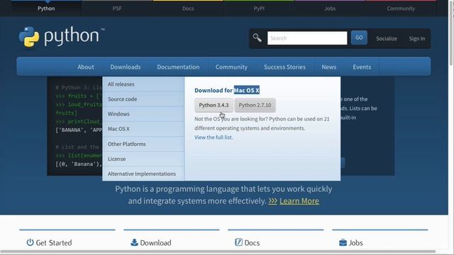Viewport: 454px width, 255px height.
Task: Open Alternative Implementations menu entry
Action: [x=143, y=174]
